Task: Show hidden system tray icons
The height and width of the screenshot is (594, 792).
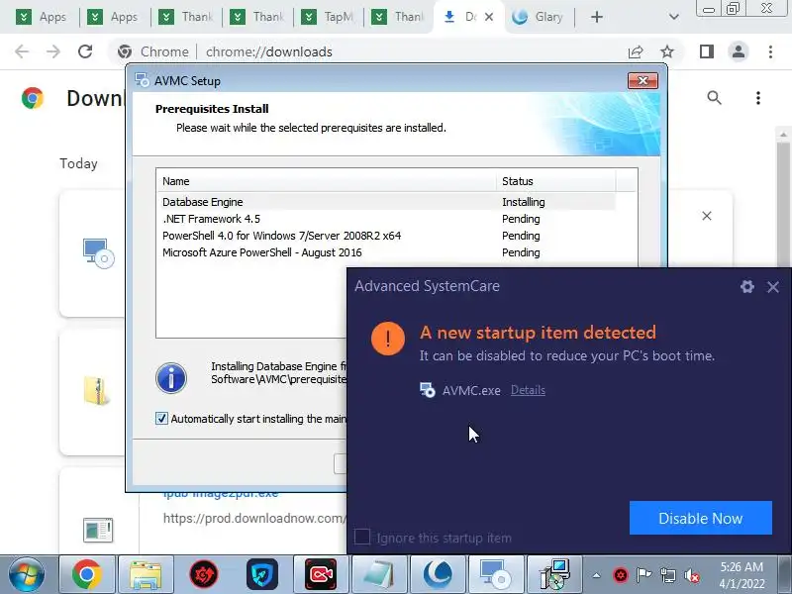Action: click(x=597, y=575)
